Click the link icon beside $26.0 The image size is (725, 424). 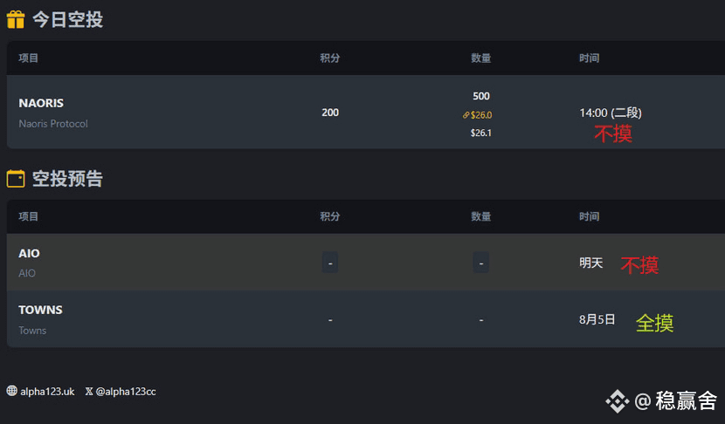466,115
